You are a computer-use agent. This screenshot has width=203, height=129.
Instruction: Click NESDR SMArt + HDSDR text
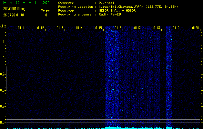(x=117, y=10)
